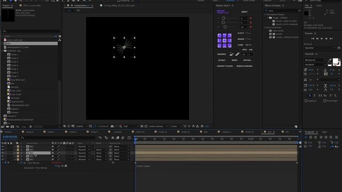Viewport: 342px width, 192px height.
Task: Click the Clone dots icon in Motion Tools
Action: click(248, 45)
